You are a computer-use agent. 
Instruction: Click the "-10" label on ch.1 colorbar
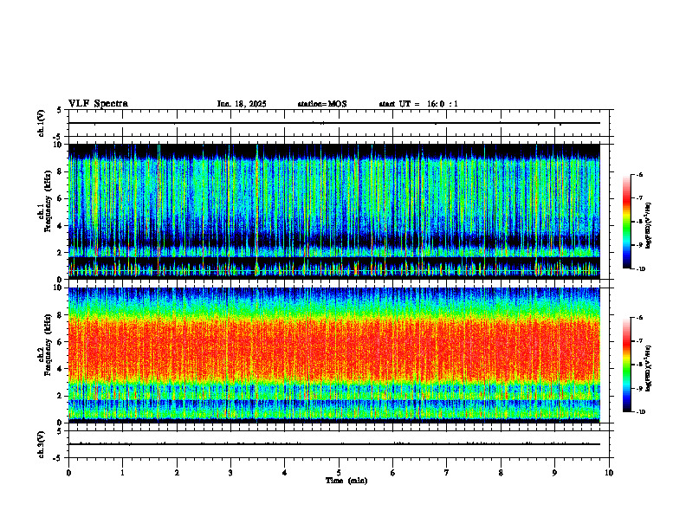coord(640,269)
